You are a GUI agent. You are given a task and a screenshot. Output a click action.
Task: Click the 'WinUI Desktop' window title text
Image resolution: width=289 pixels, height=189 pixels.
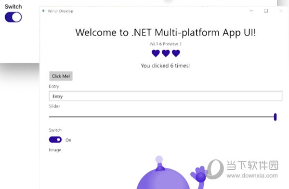click(x=61, y=11)
